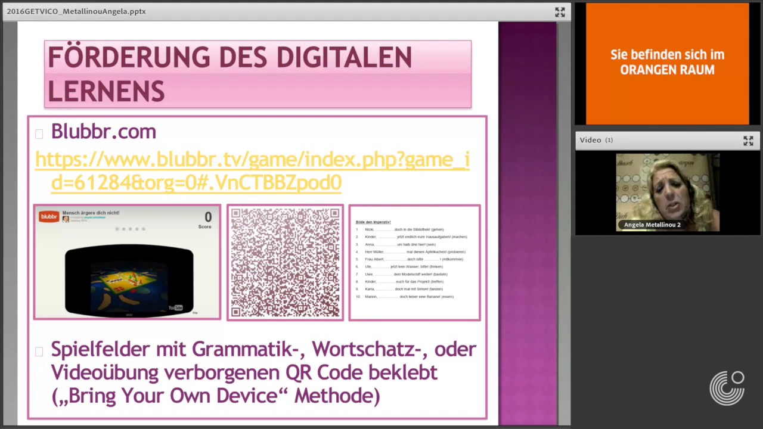The height and width of the screenshot is (429, 763).
Task: Open the blubbr.tv game hyperlink on slide
Action: pyautogui.click(x=252, y=170)
